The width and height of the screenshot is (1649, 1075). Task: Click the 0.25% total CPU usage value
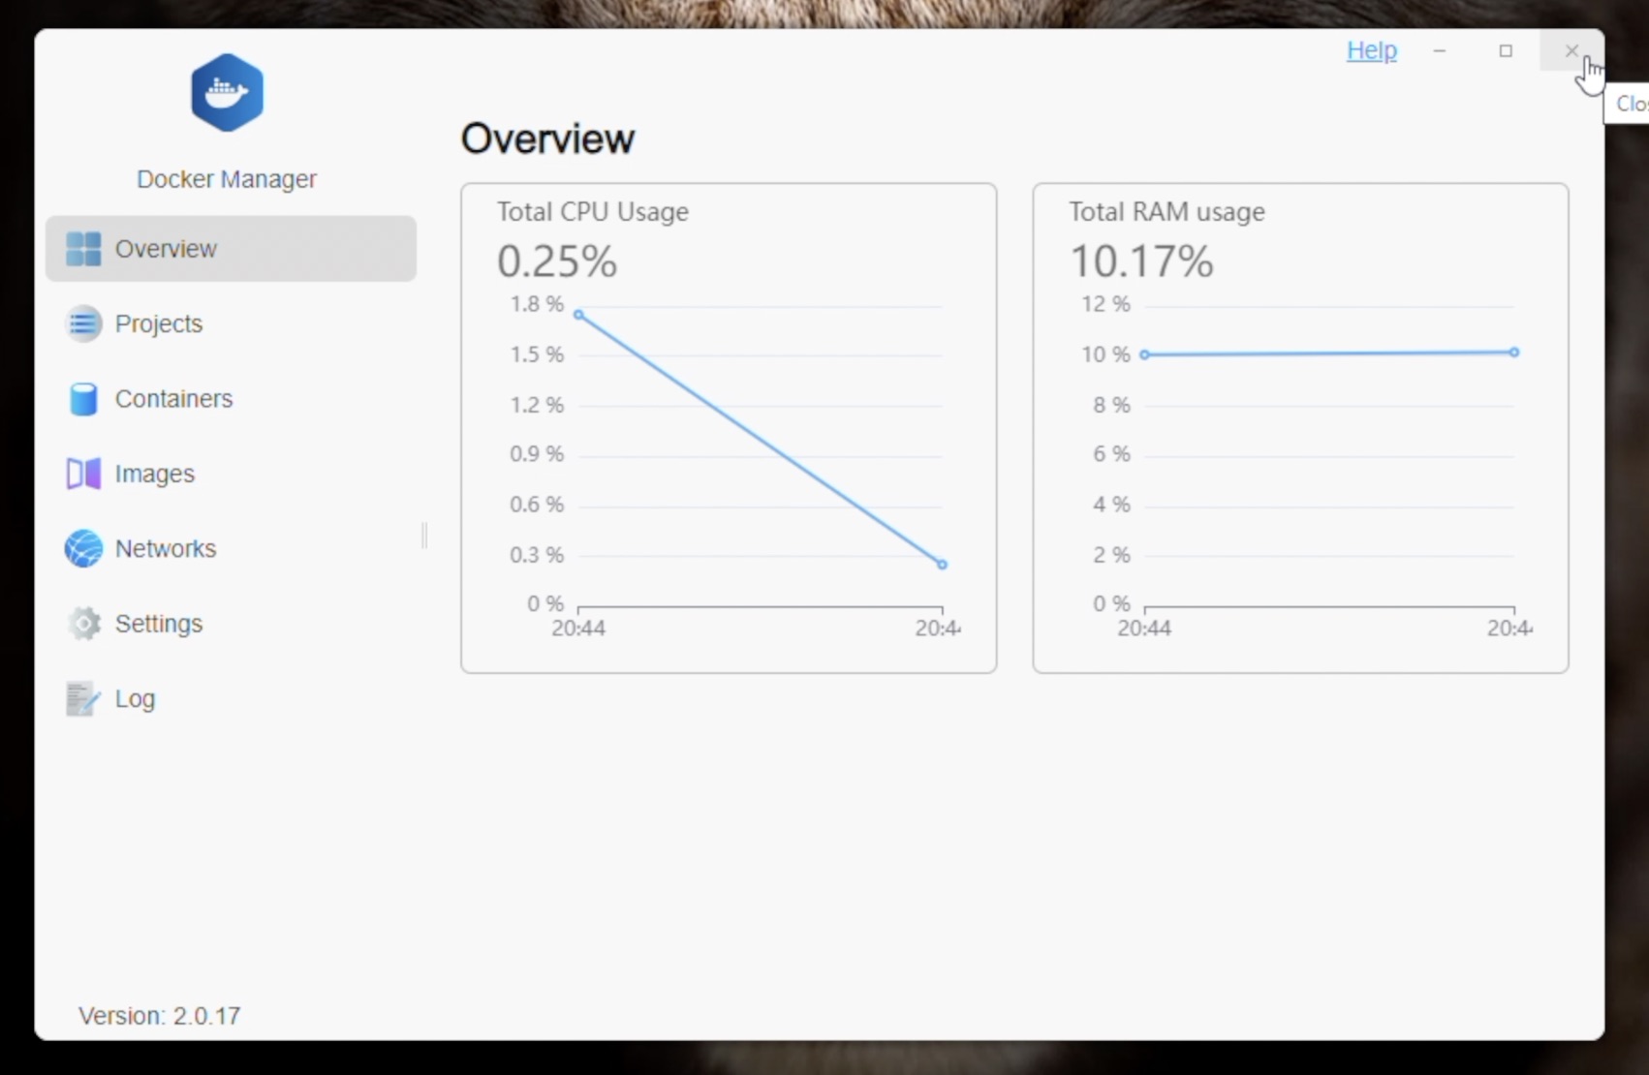(x=557, y=261)
